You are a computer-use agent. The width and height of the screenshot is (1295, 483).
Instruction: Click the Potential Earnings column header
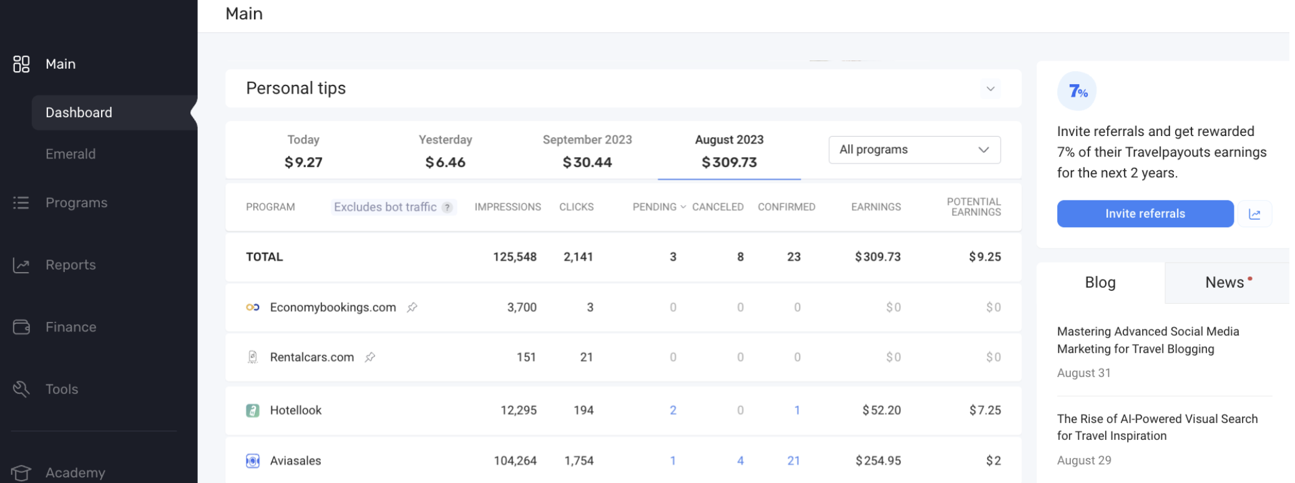tap(974, 207)
